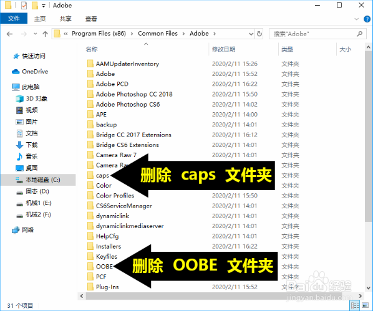This screenshot has width=373, height=311.
Task: Select the Color Profiles folder icon
Action: 90,196
